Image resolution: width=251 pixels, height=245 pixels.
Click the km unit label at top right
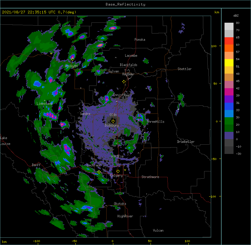point(217,12)
